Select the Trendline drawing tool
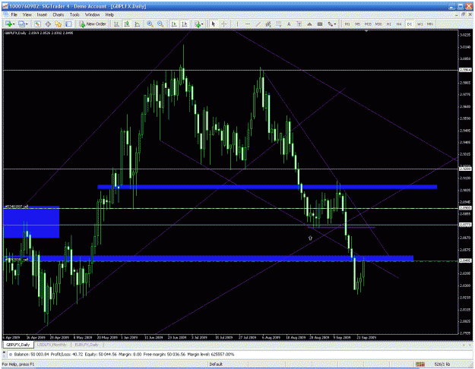Image resolution: width=475 pixels, height=369 pixels. click(x=258, y=24)
